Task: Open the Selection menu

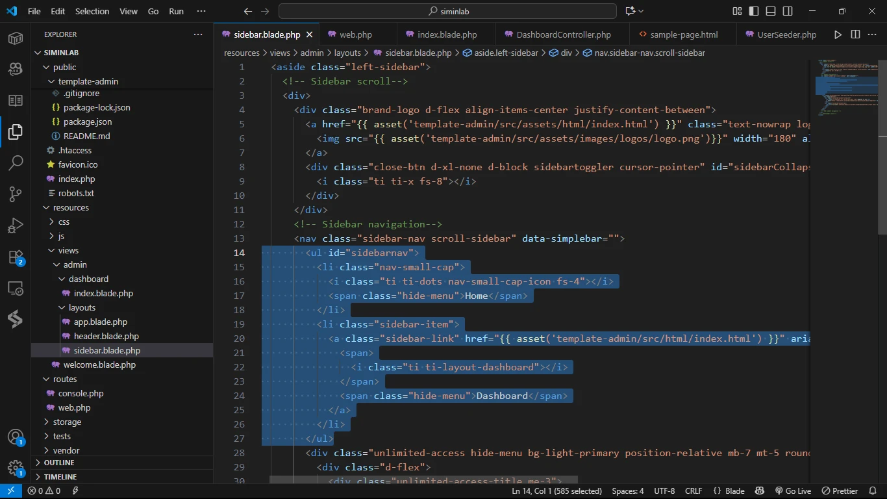Action: 92,11
